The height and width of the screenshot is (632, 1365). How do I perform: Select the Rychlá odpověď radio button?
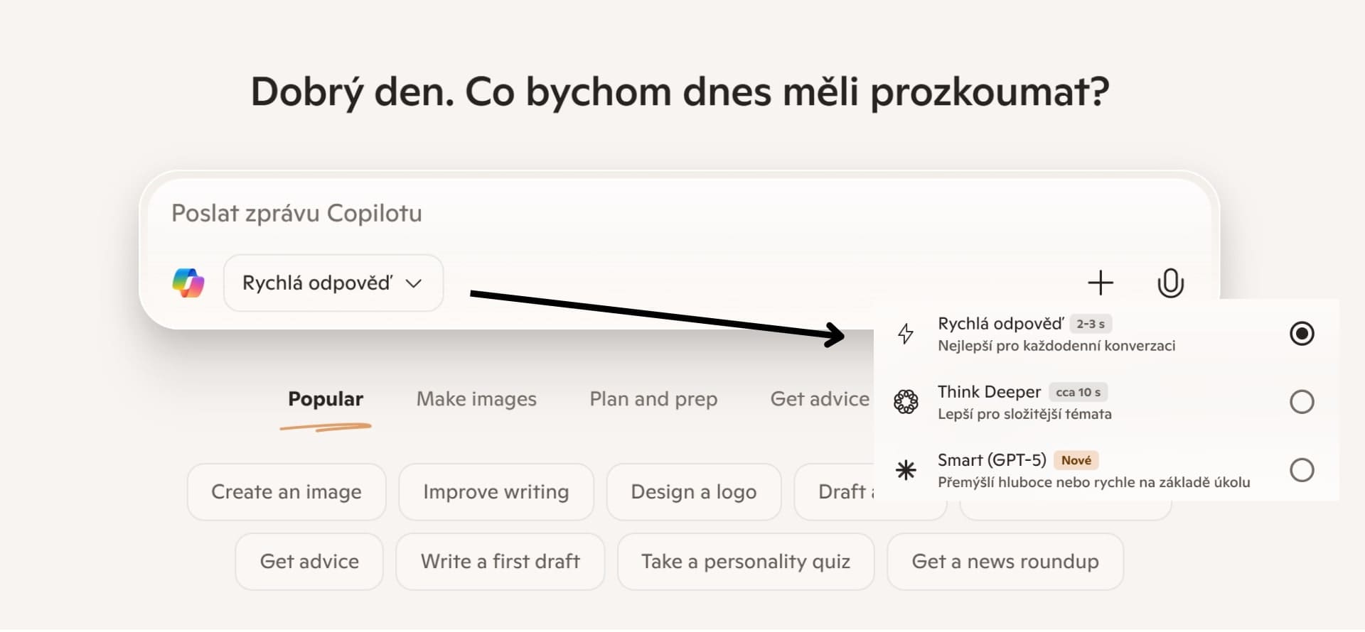(1301, 333)
